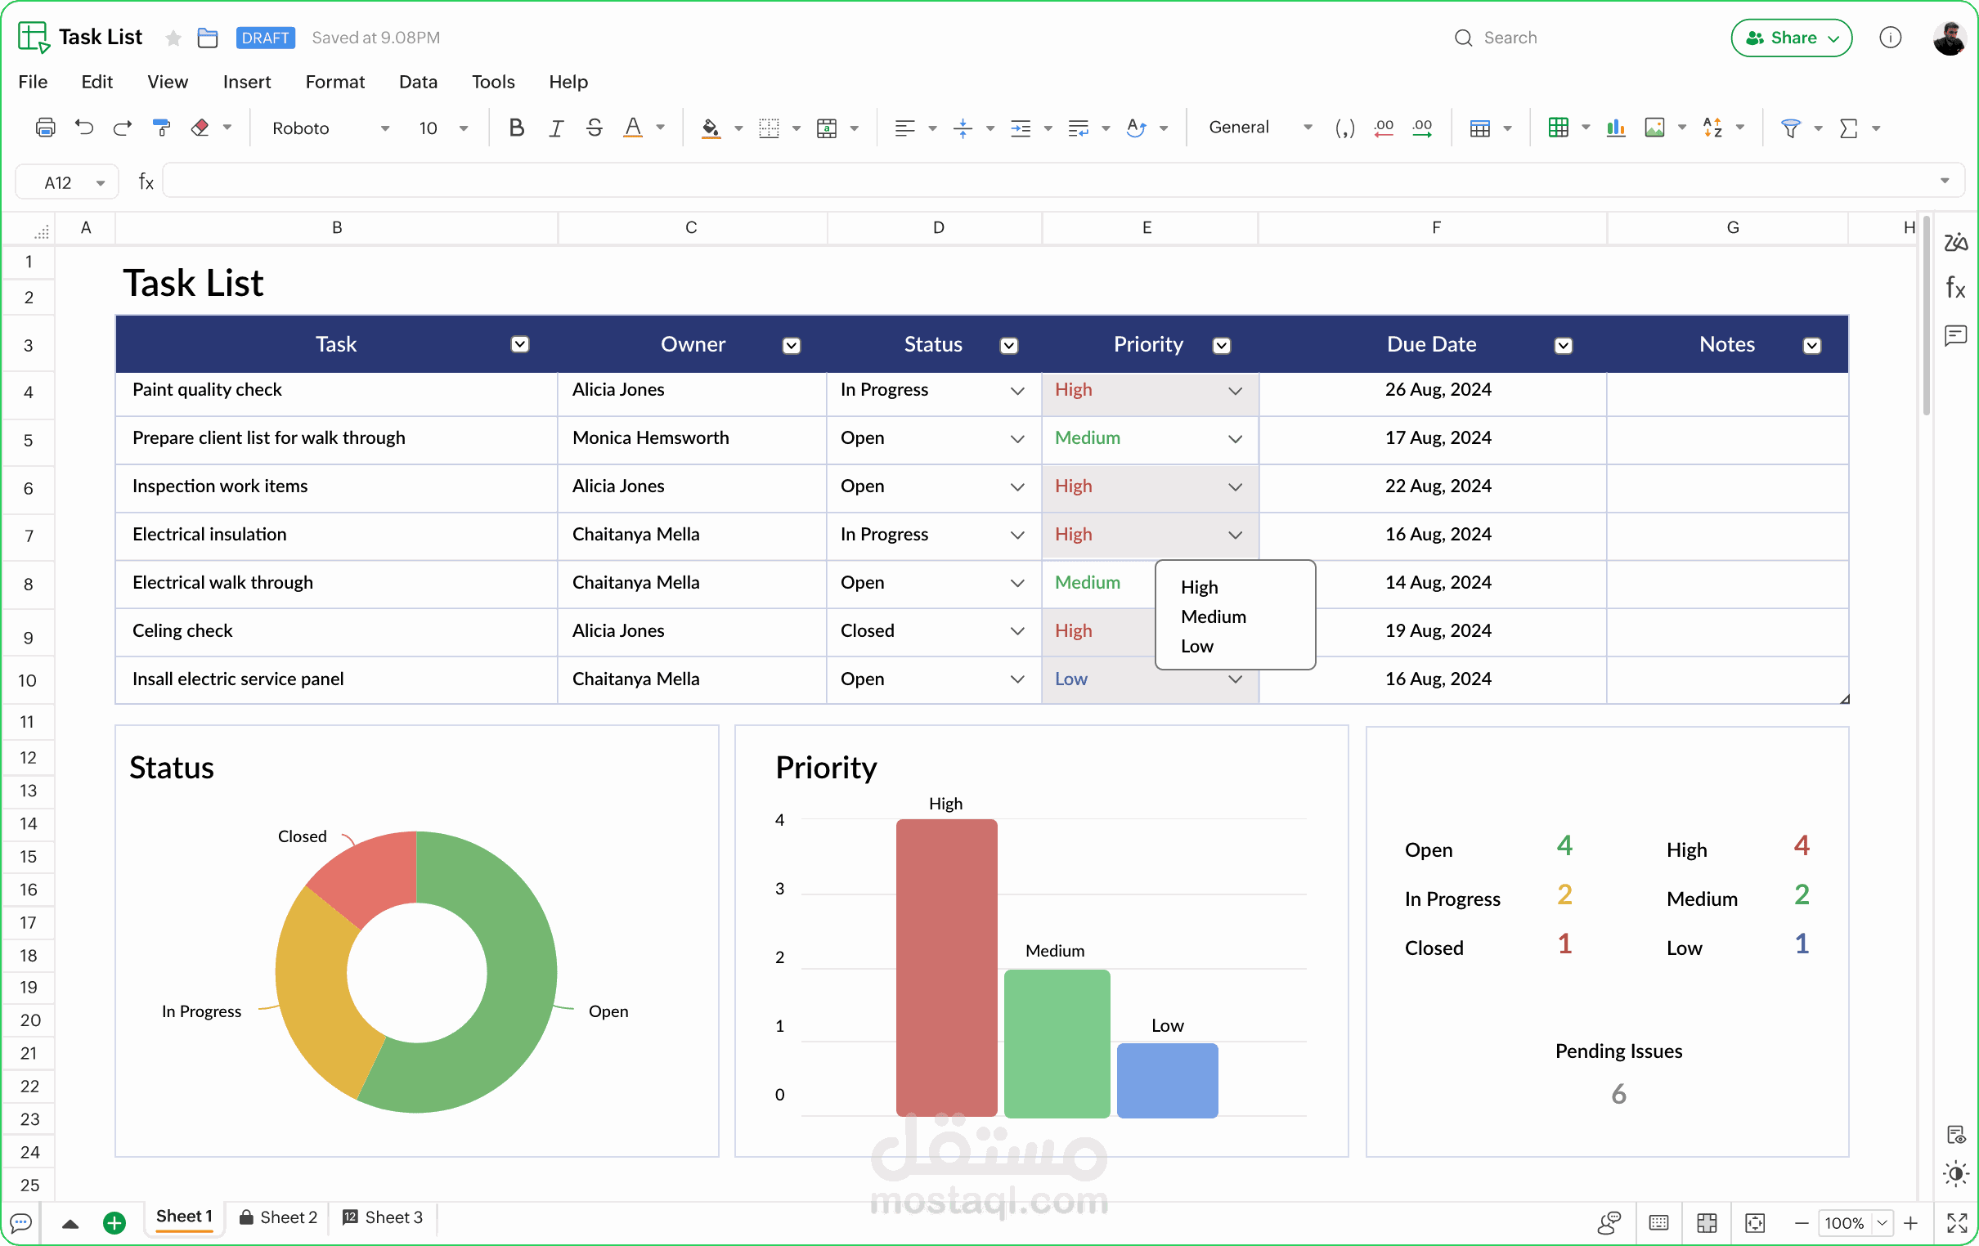Click the insert chart icon

tap(1615, 128)
